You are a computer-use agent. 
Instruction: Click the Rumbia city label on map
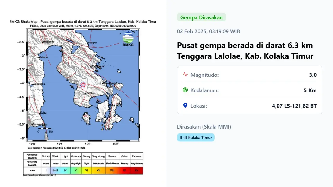tap(90, 93)
